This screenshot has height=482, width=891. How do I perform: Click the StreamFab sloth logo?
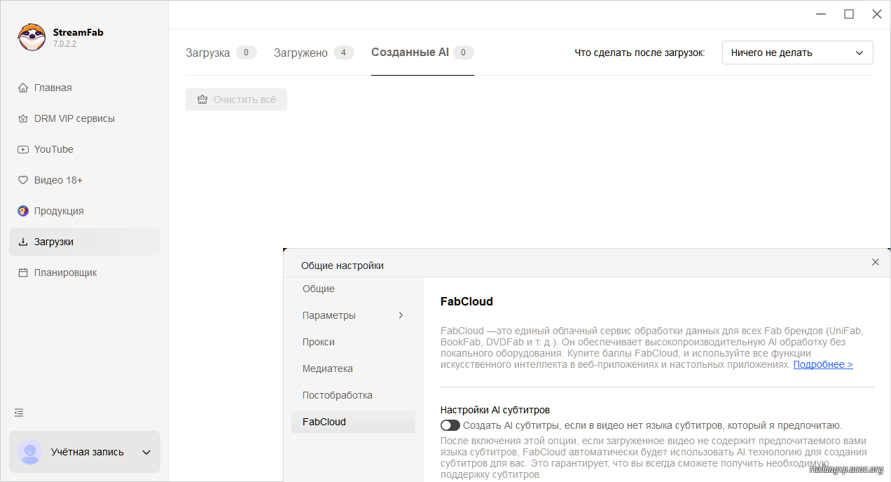click(x=32, y=37)
